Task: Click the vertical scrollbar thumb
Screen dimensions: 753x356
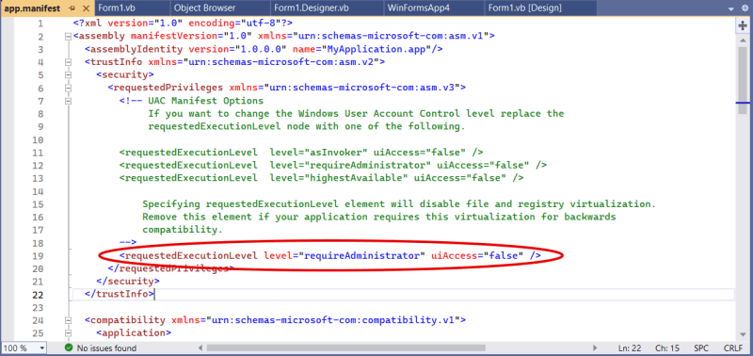Action: [742, 80]
